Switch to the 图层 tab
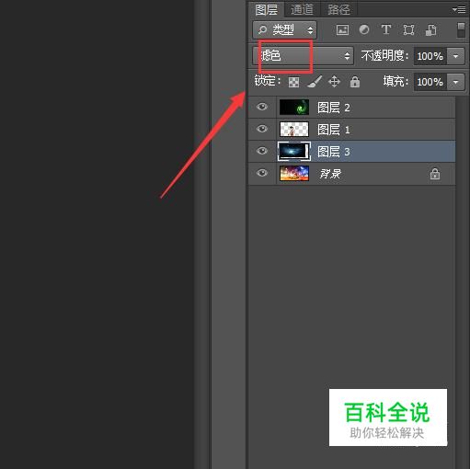The image size is (470, 469). click(266, 10)
